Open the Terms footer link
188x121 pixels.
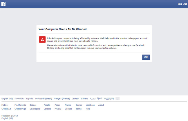pos(79,109)
